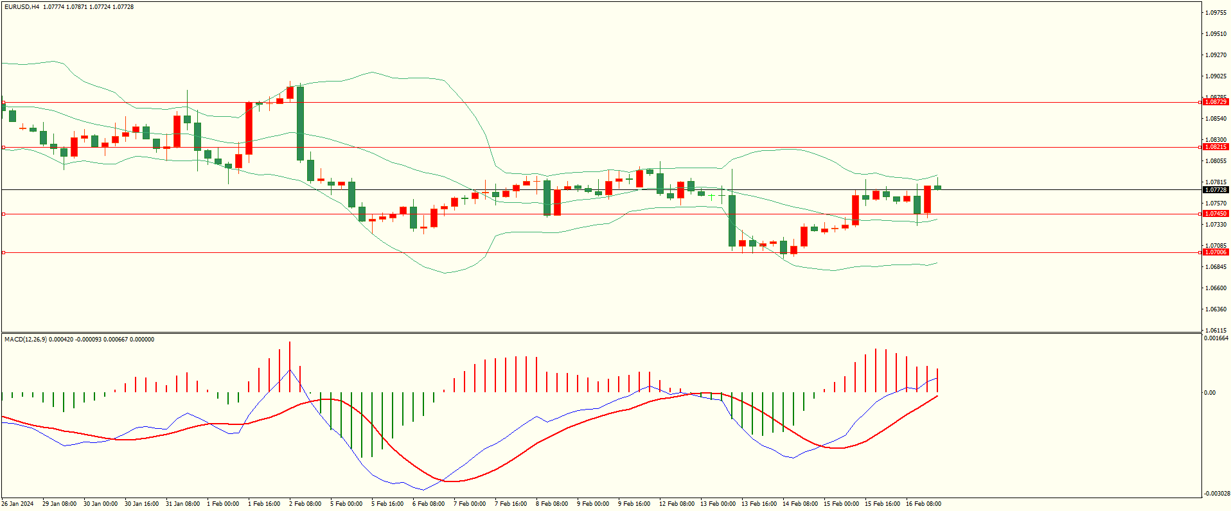1231x511 pixels.
Task: Click the red 1.08215 price level label
Action: point(1215,147)
